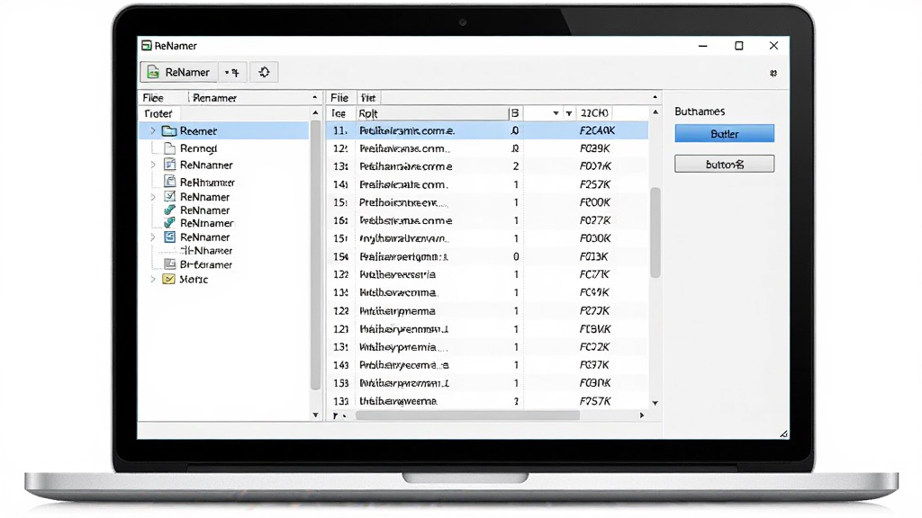The width and height of the screenshot is (922, 518).
Task: Select the size cell F257K
Action: pos(594,184)
